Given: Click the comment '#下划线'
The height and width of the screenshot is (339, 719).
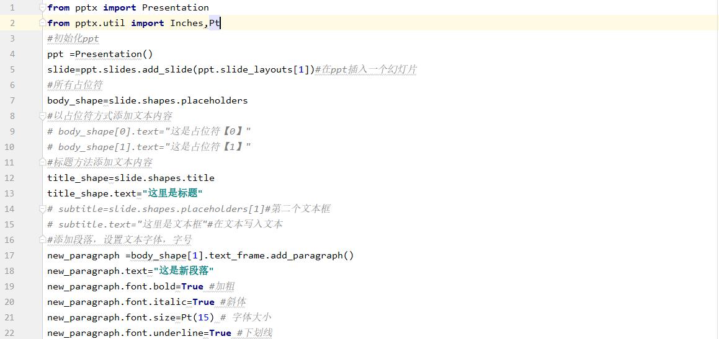Looking at the screenshot, I should point(254,333).
